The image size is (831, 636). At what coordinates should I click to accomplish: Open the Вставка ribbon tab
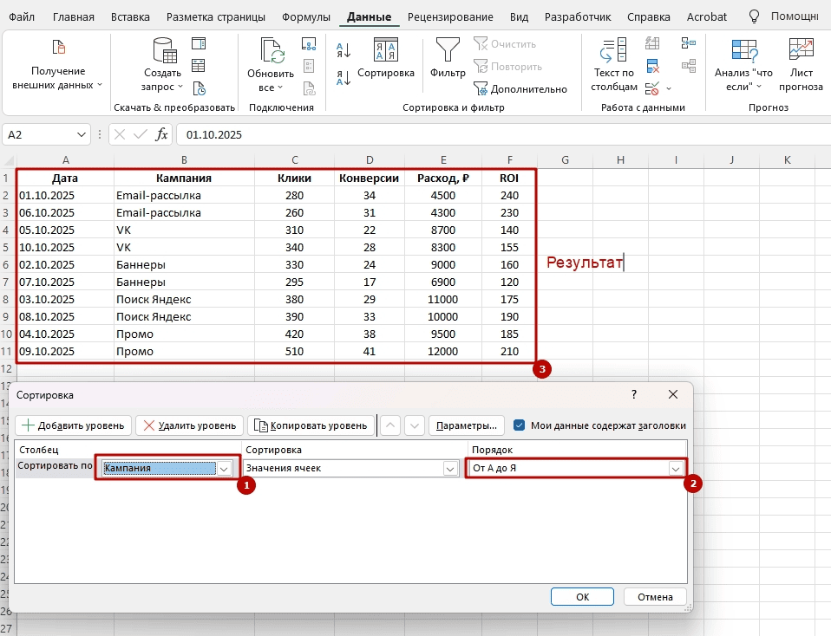pos(130,16)
